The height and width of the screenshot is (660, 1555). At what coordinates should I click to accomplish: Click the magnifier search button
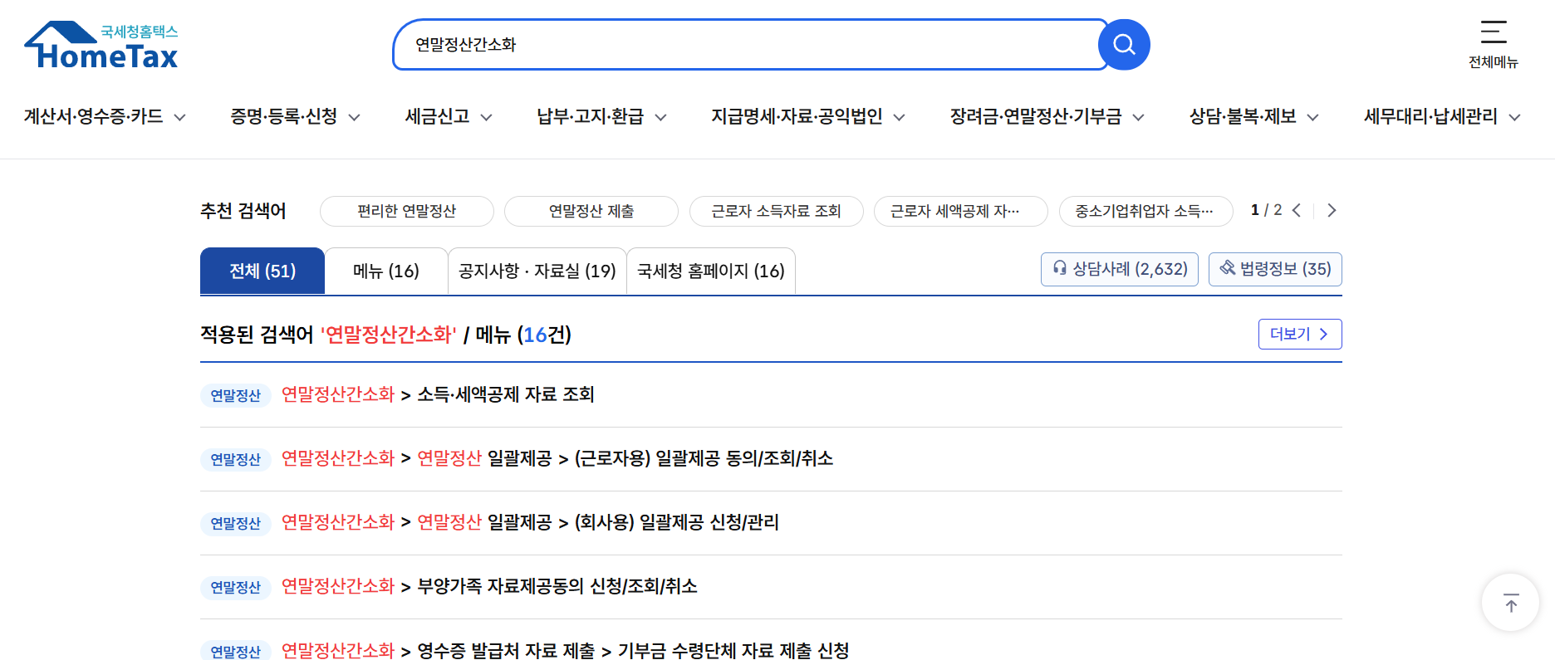click(x=1124, y=45)
